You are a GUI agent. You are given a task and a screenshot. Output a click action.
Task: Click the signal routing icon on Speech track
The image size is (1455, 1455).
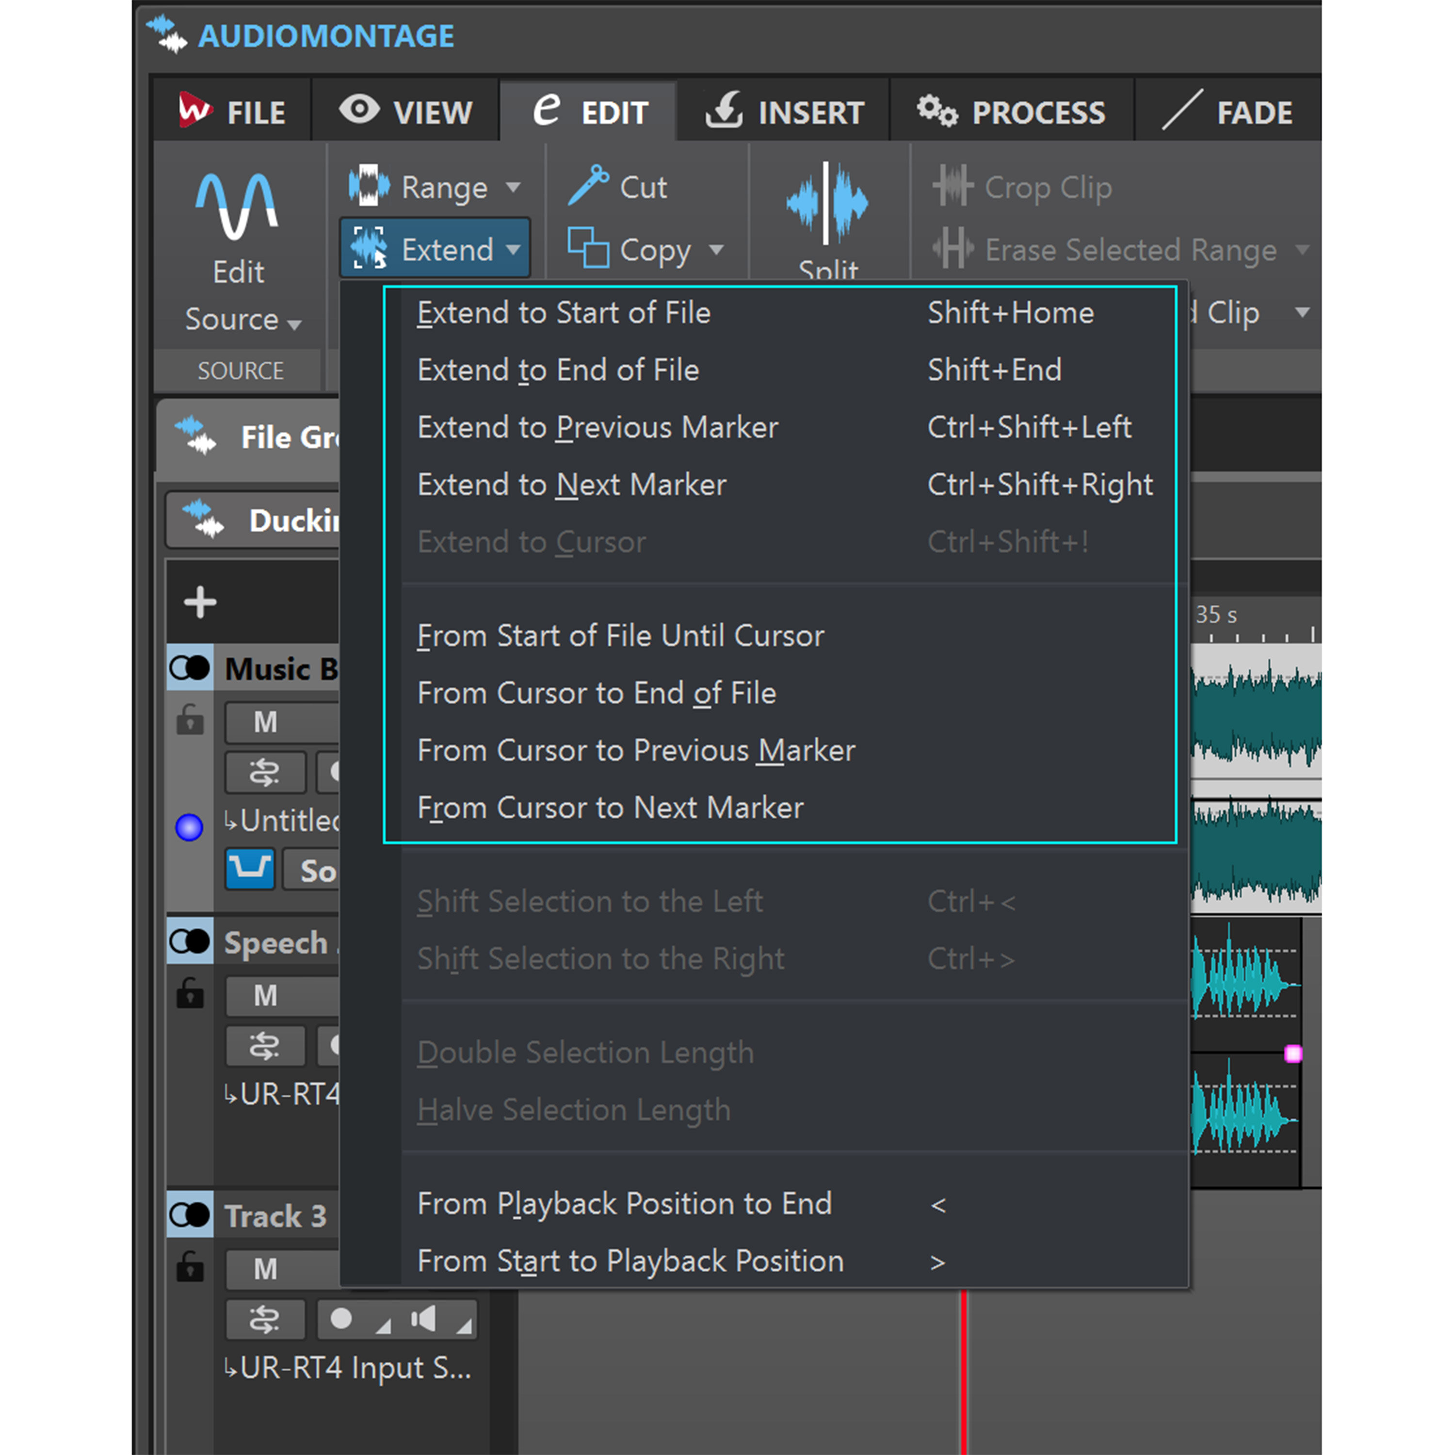point(265,1045)
